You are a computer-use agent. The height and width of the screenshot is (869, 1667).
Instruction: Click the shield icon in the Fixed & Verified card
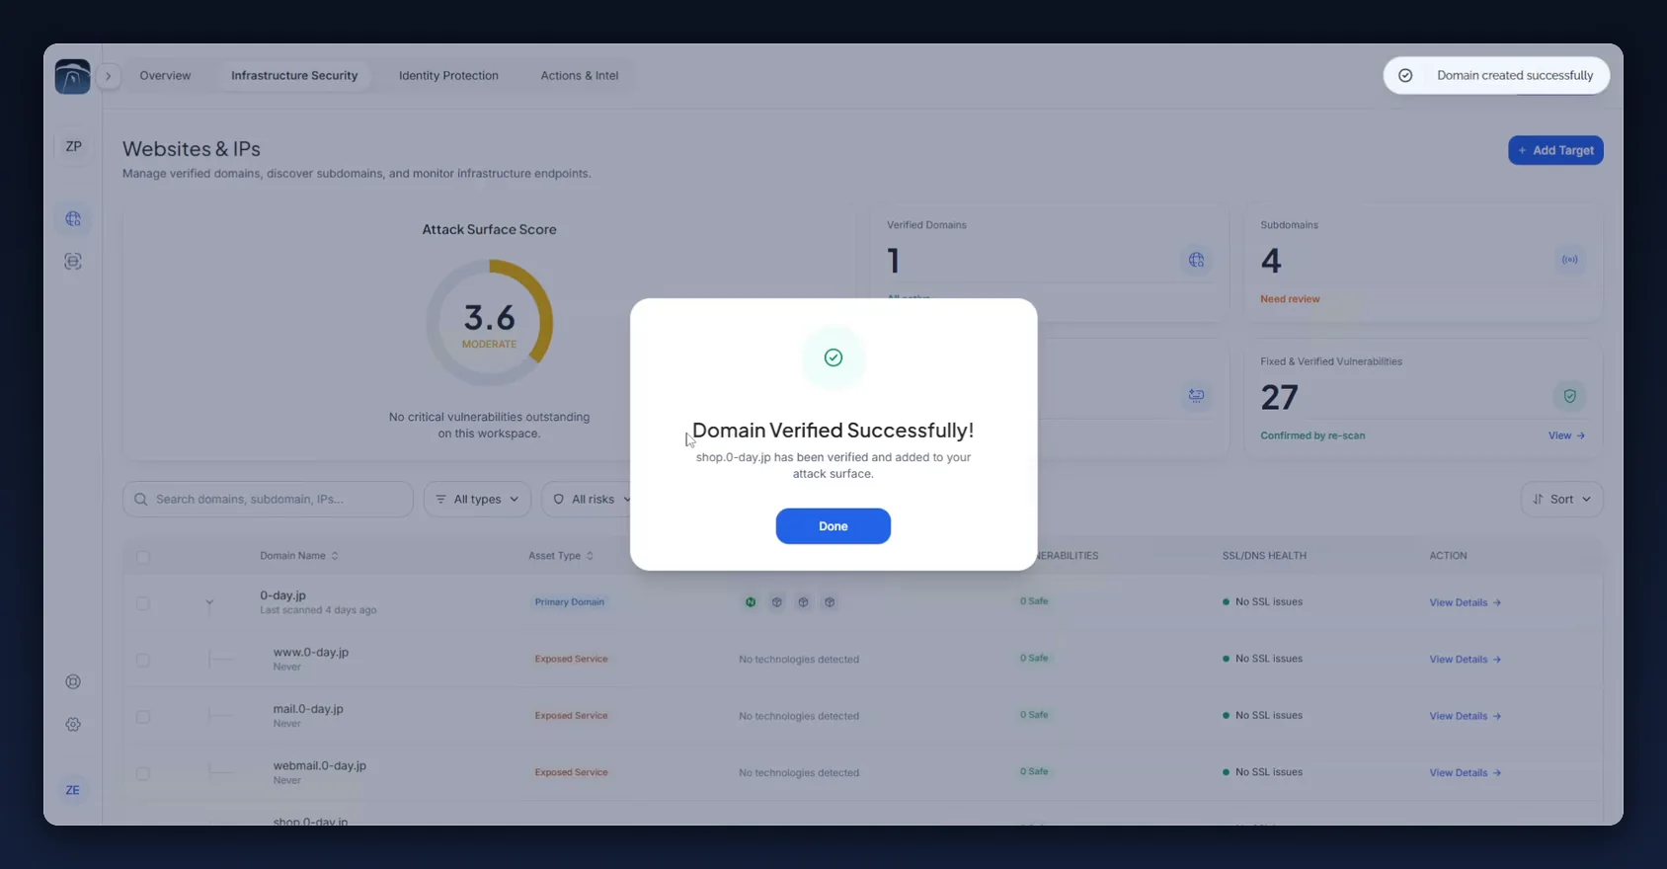point(1569,396)
